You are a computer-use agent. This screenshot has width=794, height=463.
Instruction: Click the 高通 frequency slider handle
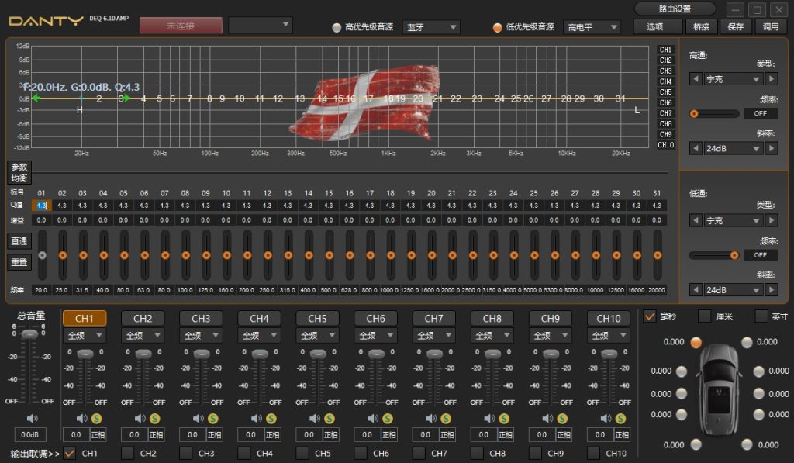[694, 113]
